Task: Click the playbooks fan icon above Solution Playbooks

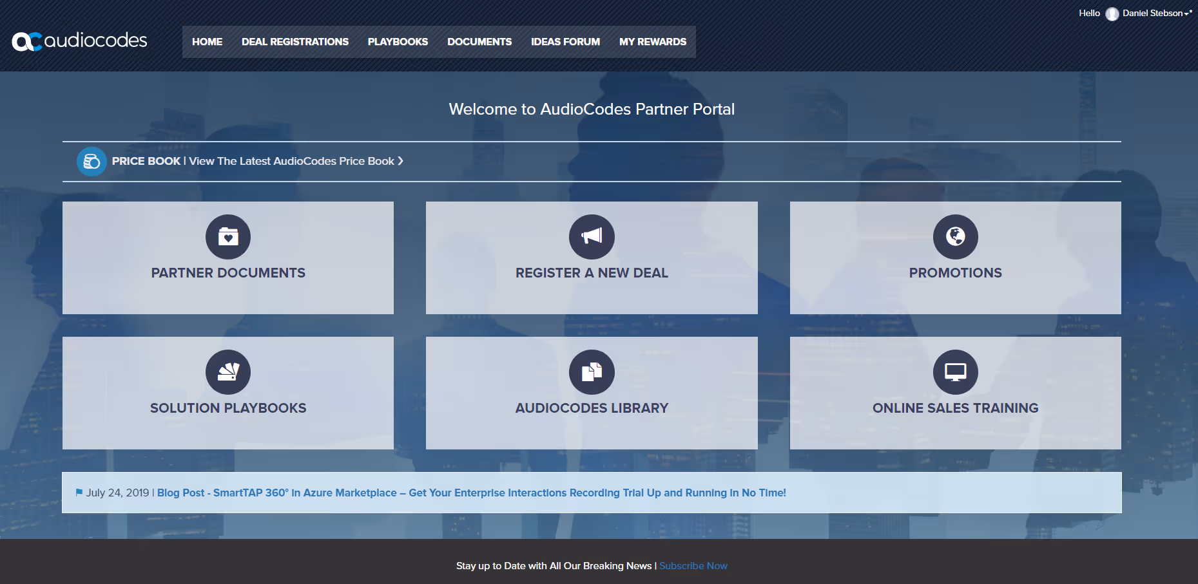Action: (x=227, y=372)
